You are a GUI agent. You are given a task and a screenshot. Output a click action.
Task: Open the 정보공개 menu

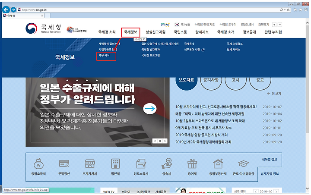(x=249, y=32)
